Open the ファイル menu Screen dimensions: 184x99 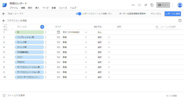coord(14,8)
